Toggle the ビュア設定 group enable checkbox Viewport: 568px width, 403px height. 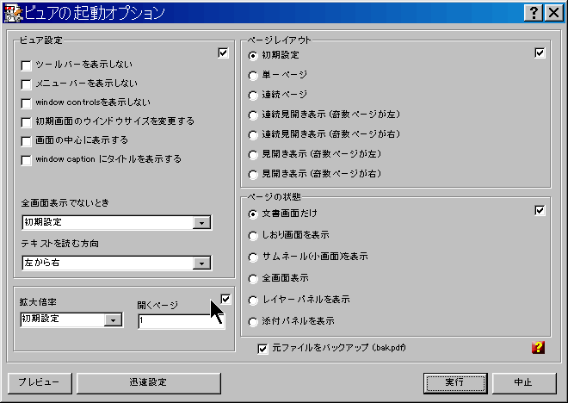pos(223,53)
